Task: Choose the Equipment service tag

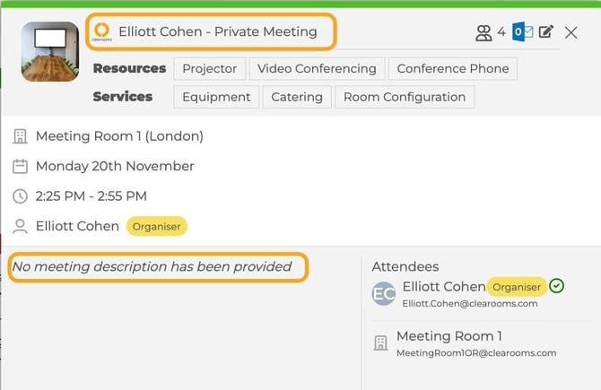Action: click(217, 97)
